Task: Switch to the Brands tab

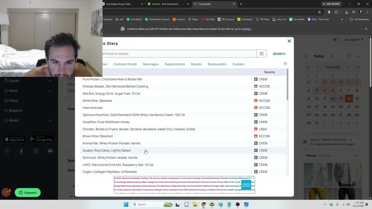Action: (196, 64)
